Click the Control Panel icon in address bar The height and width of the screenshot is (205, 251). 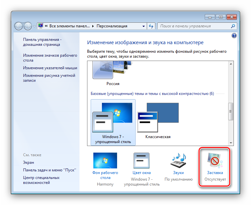pos(41,26)
